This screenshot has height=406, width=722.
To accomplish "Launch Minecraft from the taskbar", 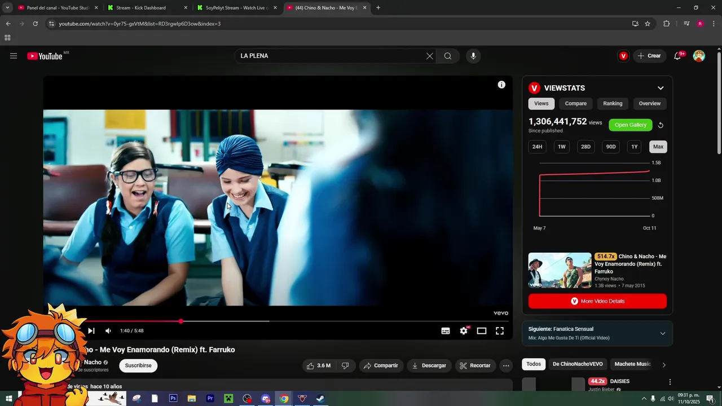I will (228, 398).
